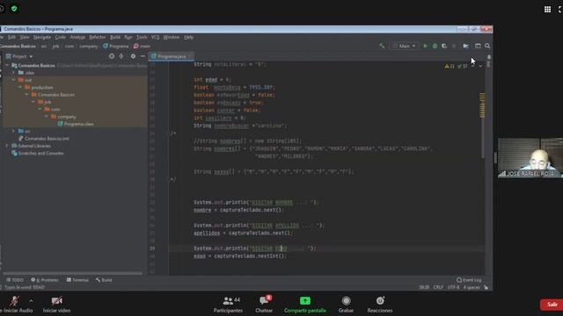The height and width of the screenshot is (316, 563).
Task: Open audio options caret next to microphone
Action: coord(31,300)
